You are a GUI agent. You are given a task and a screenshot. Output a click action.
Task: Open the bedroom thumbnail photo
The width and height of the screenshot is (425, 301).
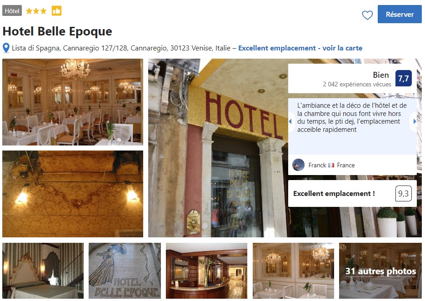(x=43, y=271)
